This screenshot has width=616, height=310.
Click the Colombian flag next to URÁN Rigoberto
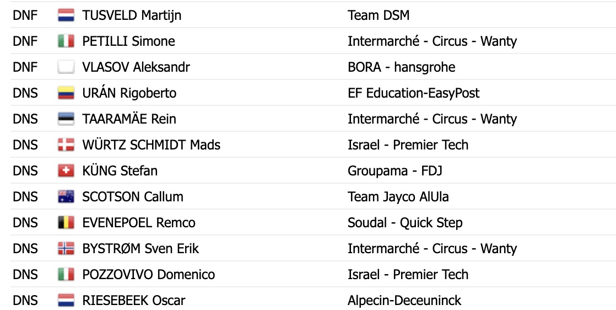point(66,93)
